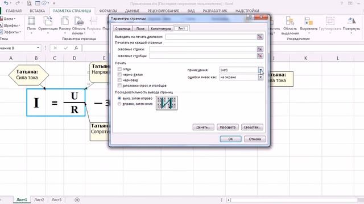Image resolution: width=364 pixels, height=204 pixels.
Task: Click the Выводить на печать диапазон field
Action: point(211,36)
